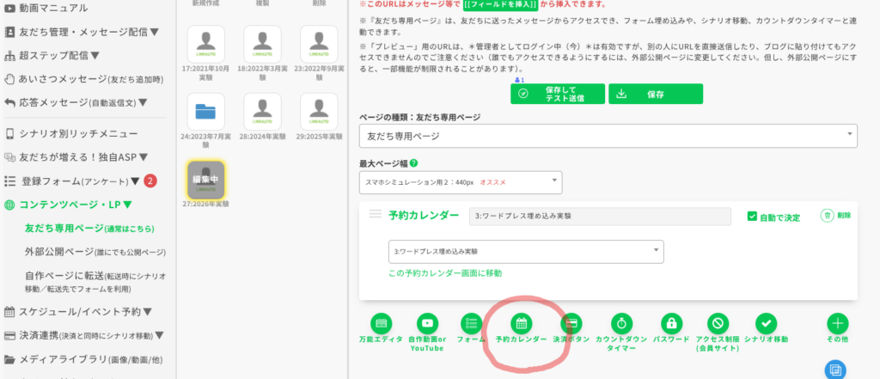Add a 万能エディタ block

click(381, 323)
